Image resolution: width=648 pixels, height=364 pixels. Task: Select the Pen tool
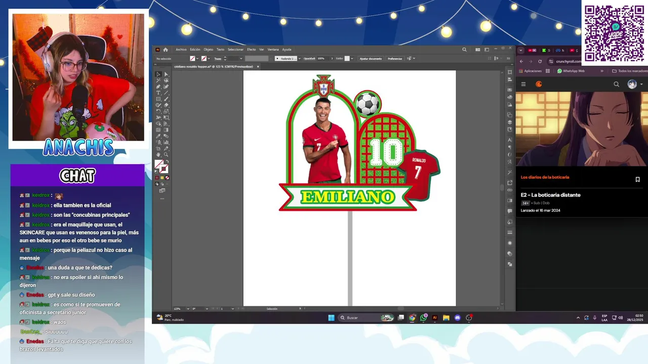point(158,86)
